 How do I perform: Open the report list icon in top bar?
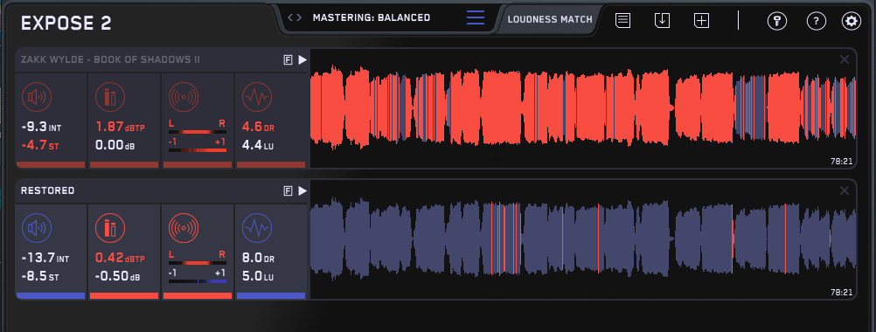click(623, 21)
